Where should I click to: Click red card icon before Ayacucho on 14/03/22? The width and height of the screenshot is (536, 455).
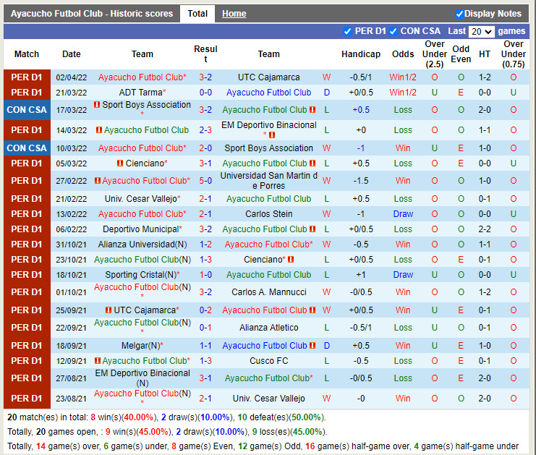(x=98, y=130)
